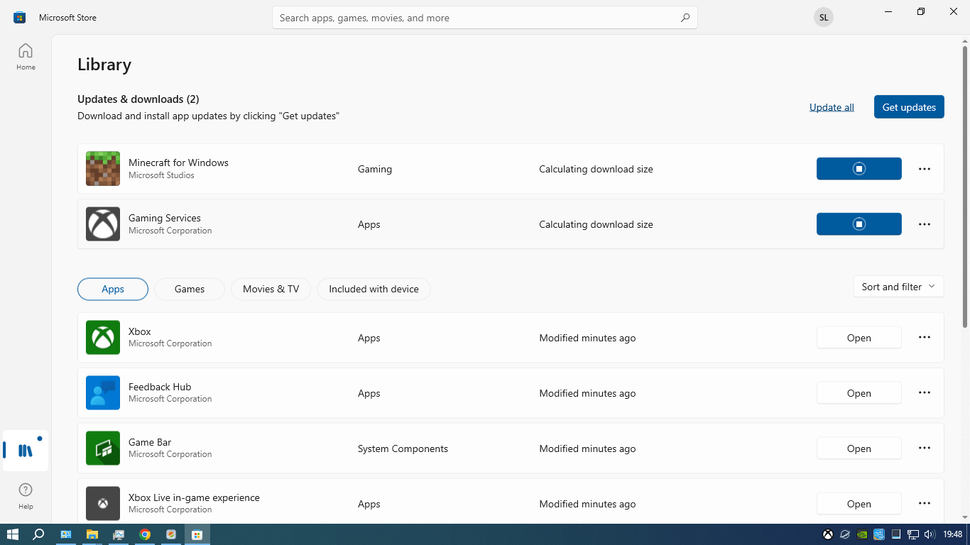
Task: Switch to the Movies & TV tab
Action: coord(271,289)
